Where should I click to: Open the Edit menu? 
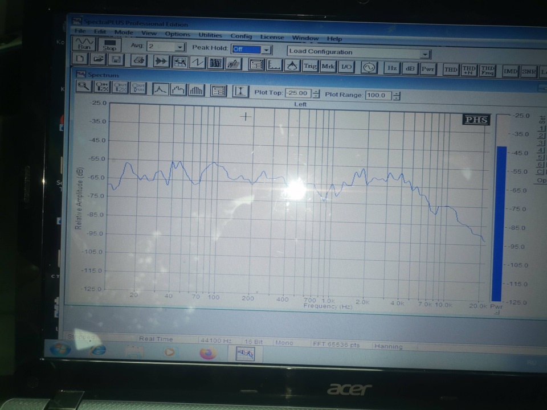click(x=100, y=31)
